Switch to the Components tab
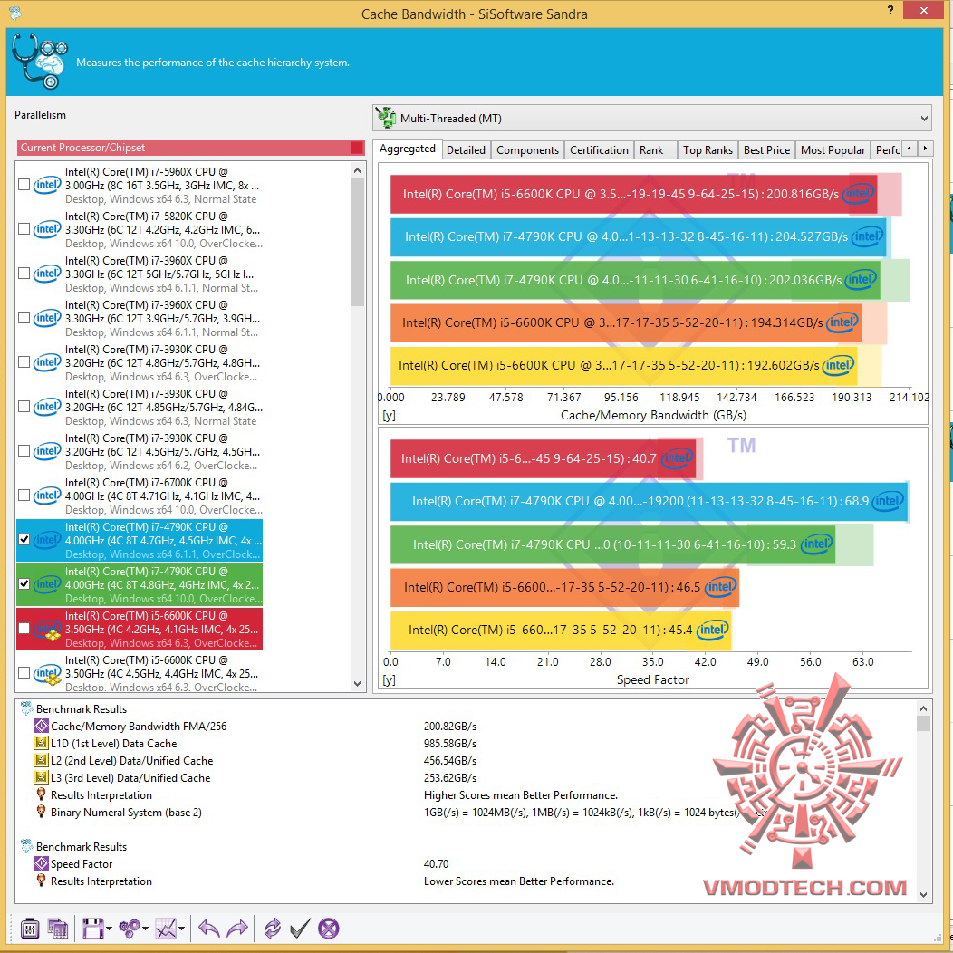 527,150
